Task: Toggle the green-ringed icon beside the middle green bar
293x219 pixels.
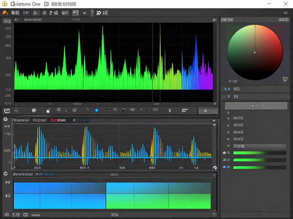Action: point(224,160)
